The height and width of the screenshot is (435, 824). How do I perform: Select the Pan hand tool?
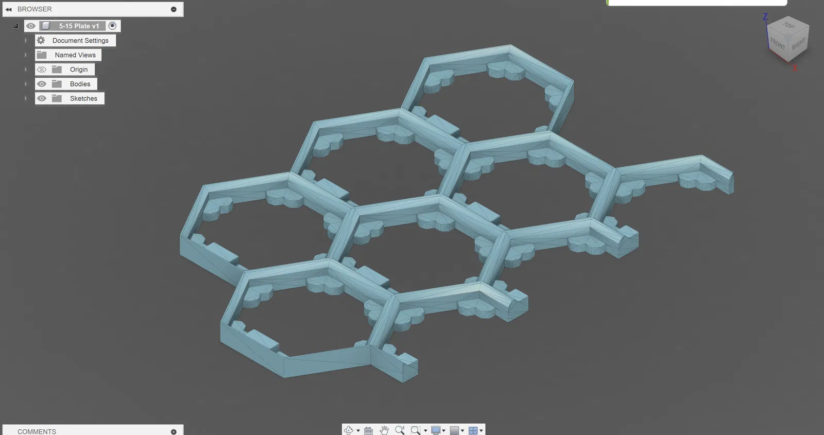coord(384,430)
